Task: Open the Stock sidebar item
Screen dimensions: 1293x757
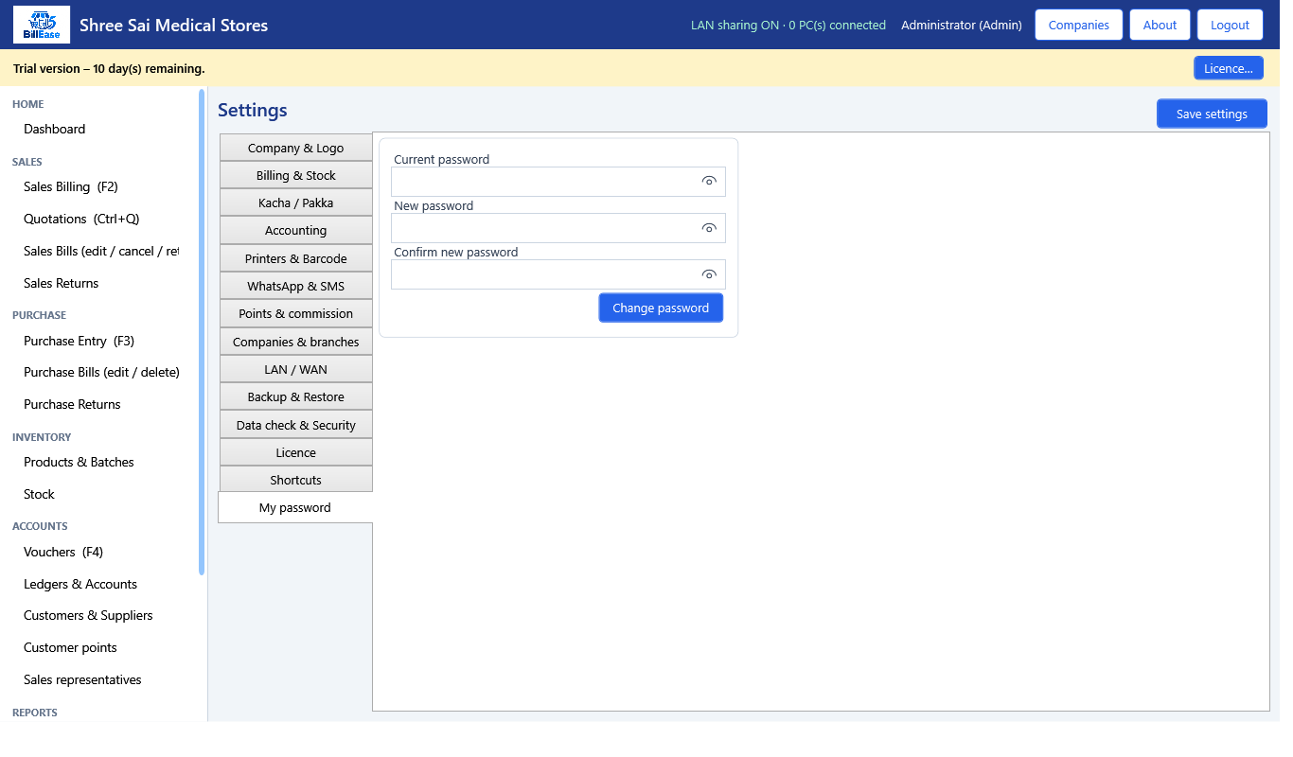Action: (x=39, y=495)
